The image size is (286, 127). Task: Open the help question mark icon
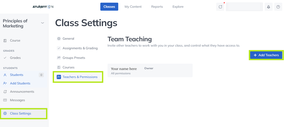[278, 7]
